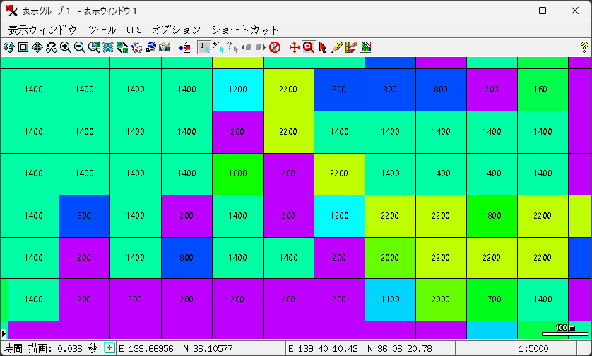Click the camera snapshot icon

point(165,47)
